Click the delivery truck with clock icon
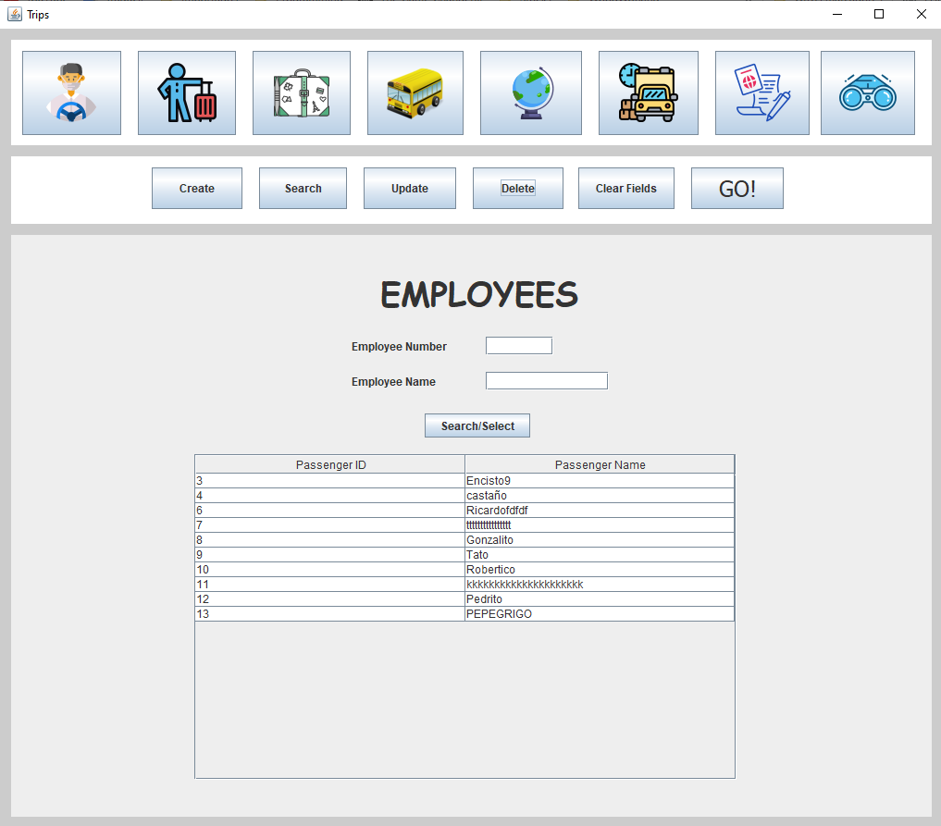941x826 pixels. [x=648, y=93]
